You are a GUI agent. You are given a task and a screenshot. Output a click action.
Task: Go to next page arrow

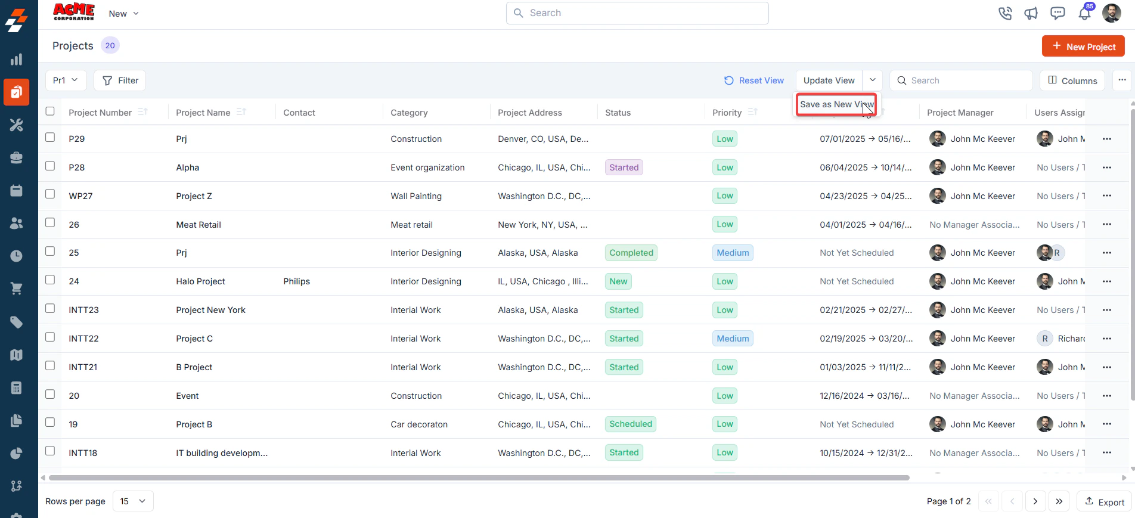tap(1035, 501)
